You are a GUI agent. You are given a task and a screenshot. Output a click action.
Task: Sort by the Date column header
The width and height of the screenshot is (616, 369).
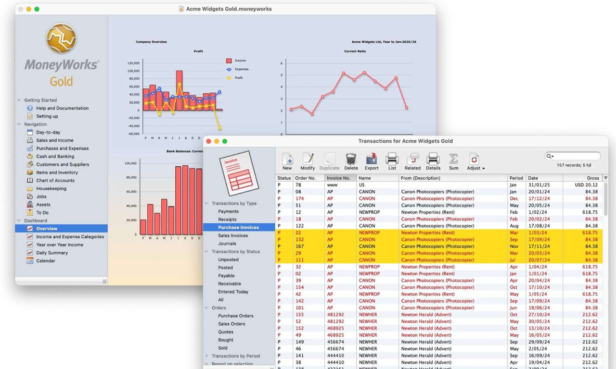544,178
